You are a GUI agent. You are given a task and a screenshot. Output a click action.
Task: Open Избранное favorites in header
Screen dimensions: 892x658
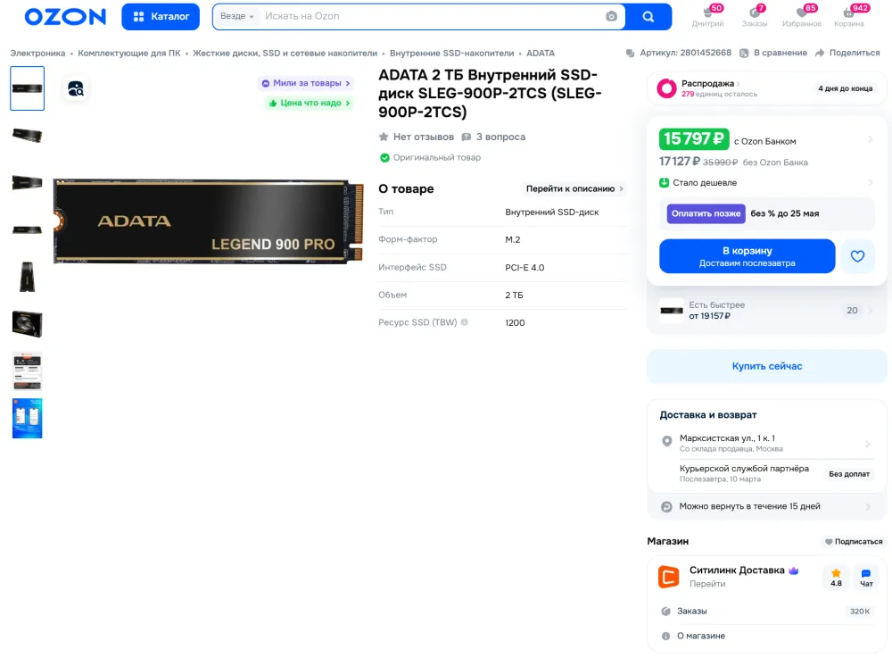(802, 16)
